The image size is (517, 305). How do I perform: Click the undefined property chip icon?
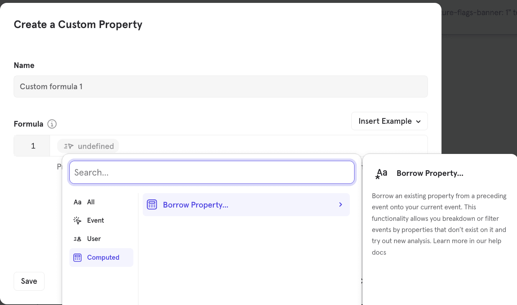69,146
